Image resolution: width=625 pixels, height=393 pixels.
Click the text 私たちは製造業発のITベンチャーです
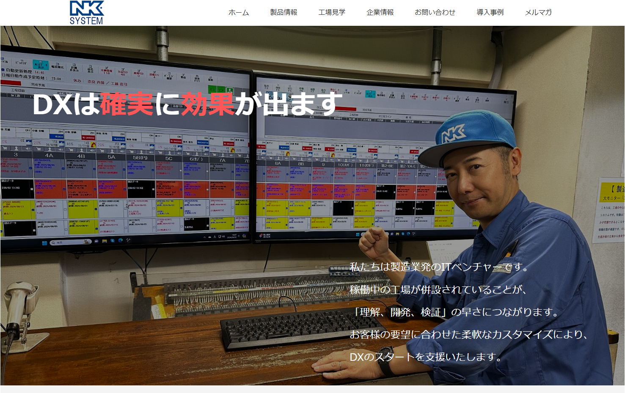439,267
